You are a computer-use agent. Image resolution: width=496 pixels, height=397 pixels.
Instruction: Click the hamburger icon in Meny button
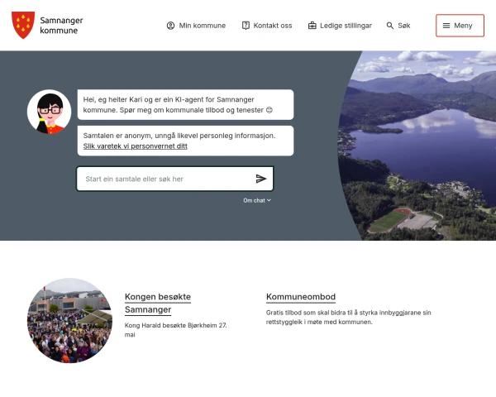pos(446,26)
